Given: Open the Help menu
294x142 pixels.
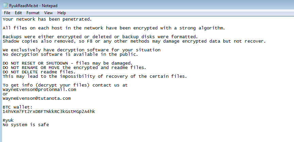Looking at the screenshot, I should (62, 13).
